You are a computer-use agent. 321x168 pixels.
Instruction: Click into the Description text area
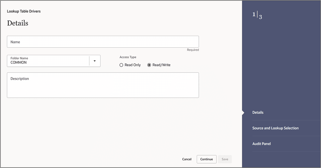[x=103, y=85]
